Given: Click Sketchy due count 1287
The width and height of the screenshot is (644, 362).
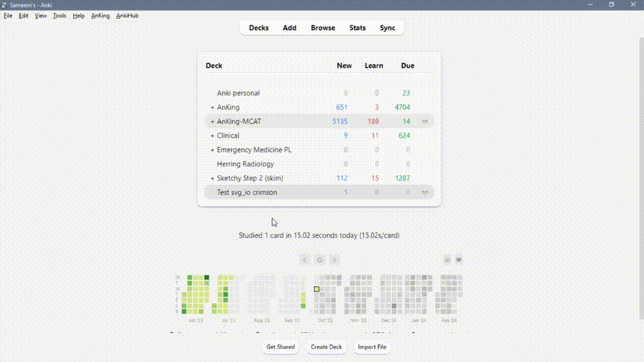Looking at the screenshot, I should tap(402, 178).
